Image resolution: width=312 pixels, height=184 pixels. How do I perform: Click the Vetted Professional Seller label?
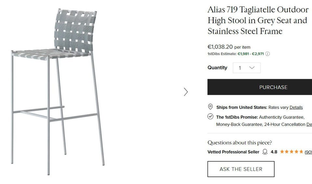pyautogui.click(x=233, y=152)
